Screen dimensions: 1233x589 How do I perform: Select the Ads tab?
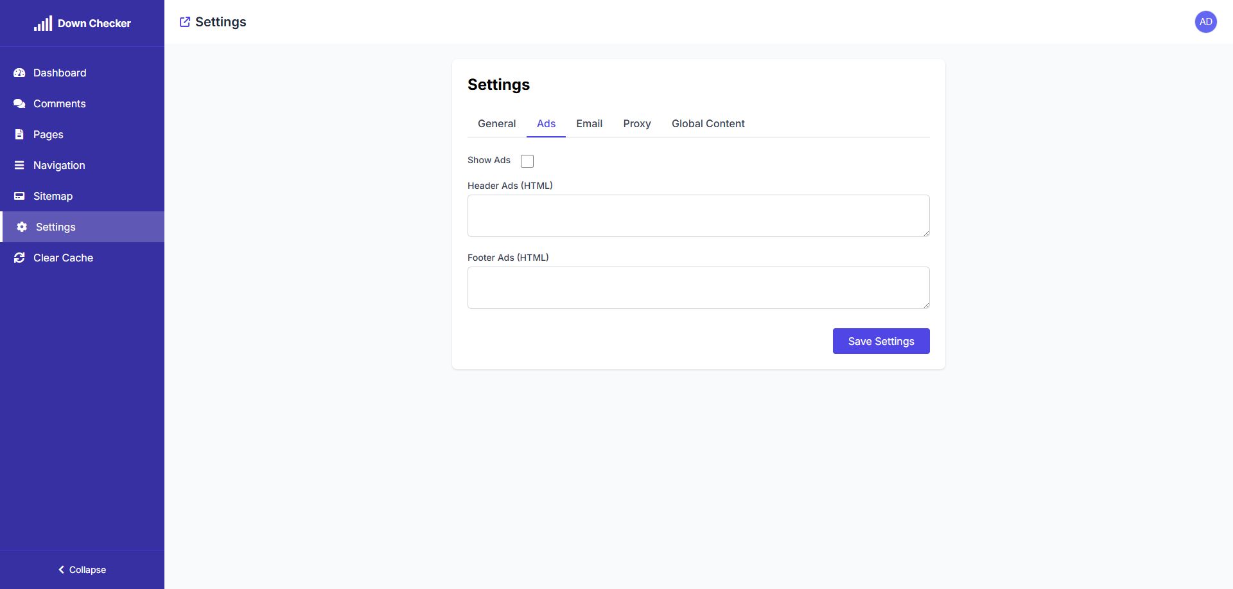546,124
